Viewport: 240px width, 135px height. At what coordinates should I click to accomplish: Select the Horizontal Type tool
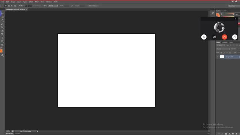[x=2, y=38]
